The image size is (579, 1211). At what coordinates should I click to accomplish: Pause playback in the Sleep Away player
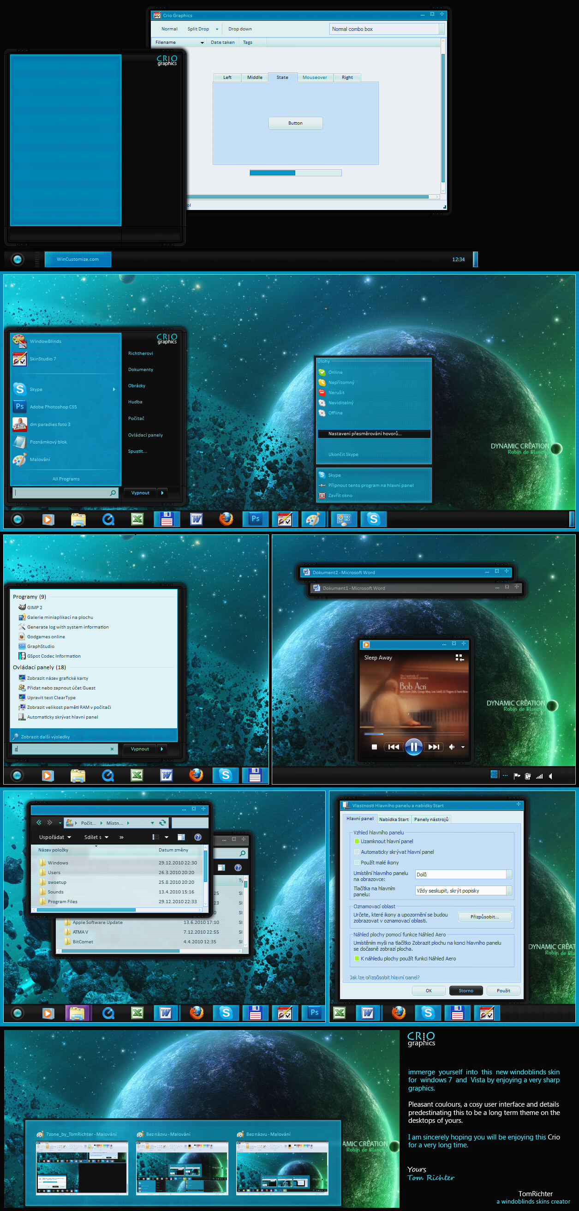(413, 747)
